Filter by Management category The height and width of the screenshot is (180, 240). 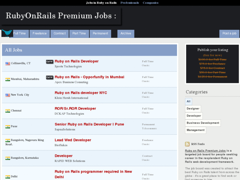[x=195, y=130]
